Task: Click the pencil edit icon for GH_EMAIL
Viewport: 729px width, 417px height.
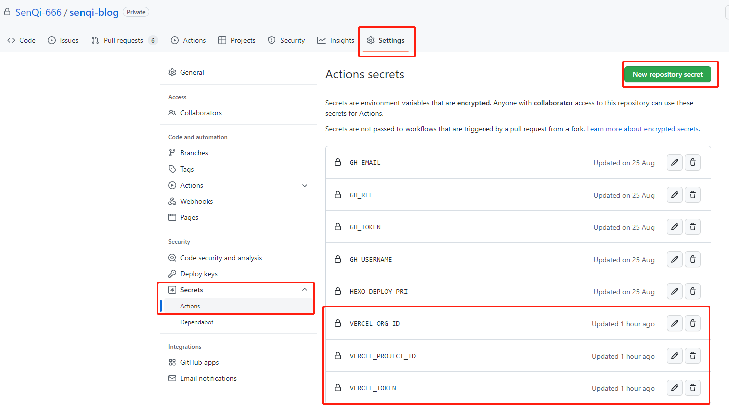Action: pyautogui.click(x=674, y=162)
